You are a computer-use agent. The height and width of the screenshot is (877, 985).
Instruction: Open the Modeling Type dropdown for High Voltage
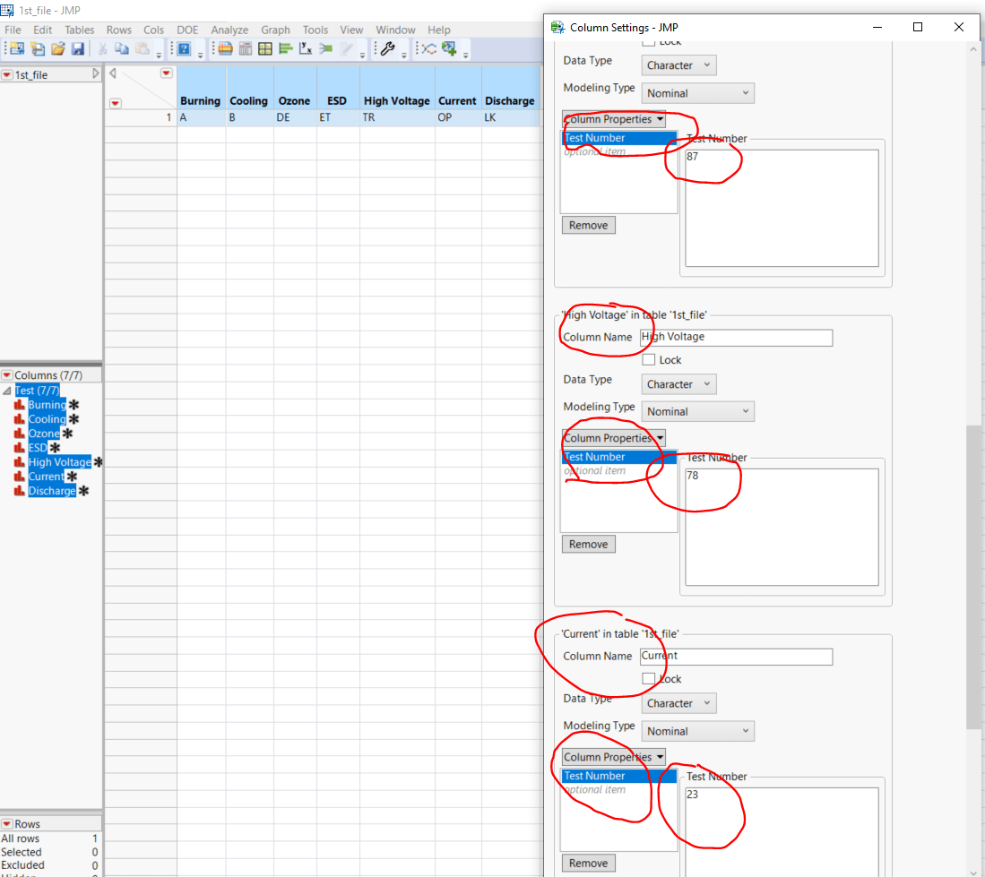697,411
